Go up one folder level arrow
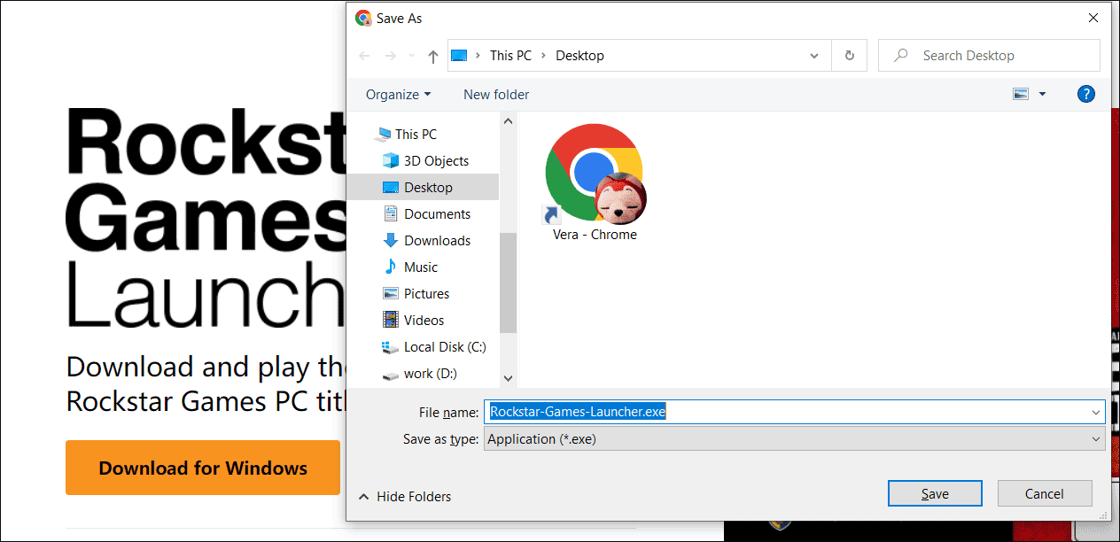 coord(432,56)
